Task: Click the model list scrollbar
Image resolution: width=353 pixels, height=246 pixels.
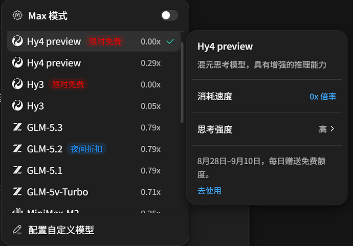Action: click(x=182, y=82)
